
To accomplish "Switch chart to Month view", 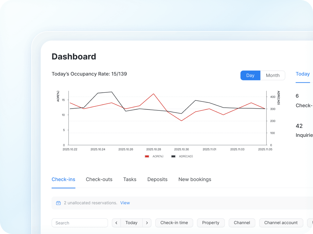I will (273, 76).
